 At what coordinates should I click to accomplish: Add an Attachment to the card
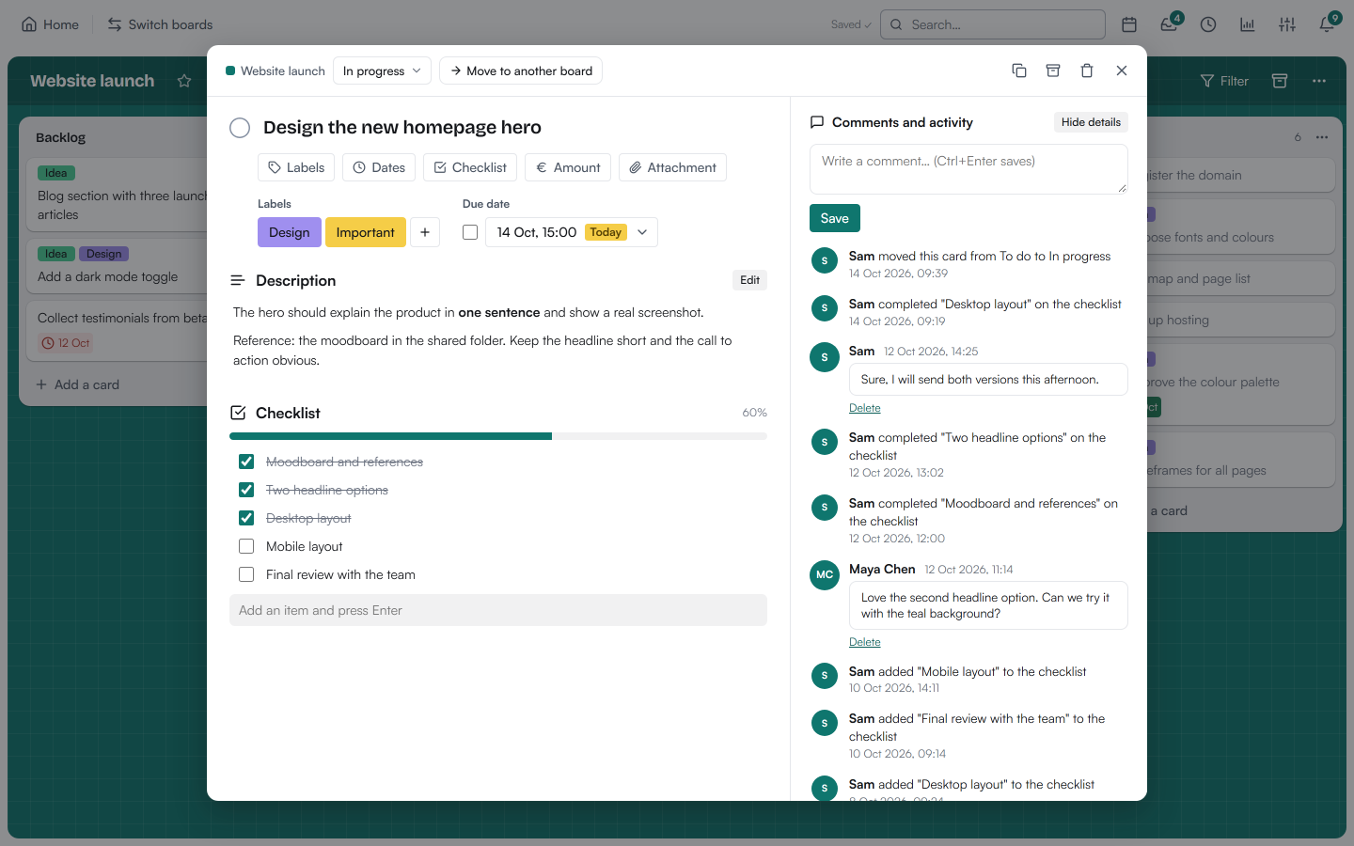(672, 167)
